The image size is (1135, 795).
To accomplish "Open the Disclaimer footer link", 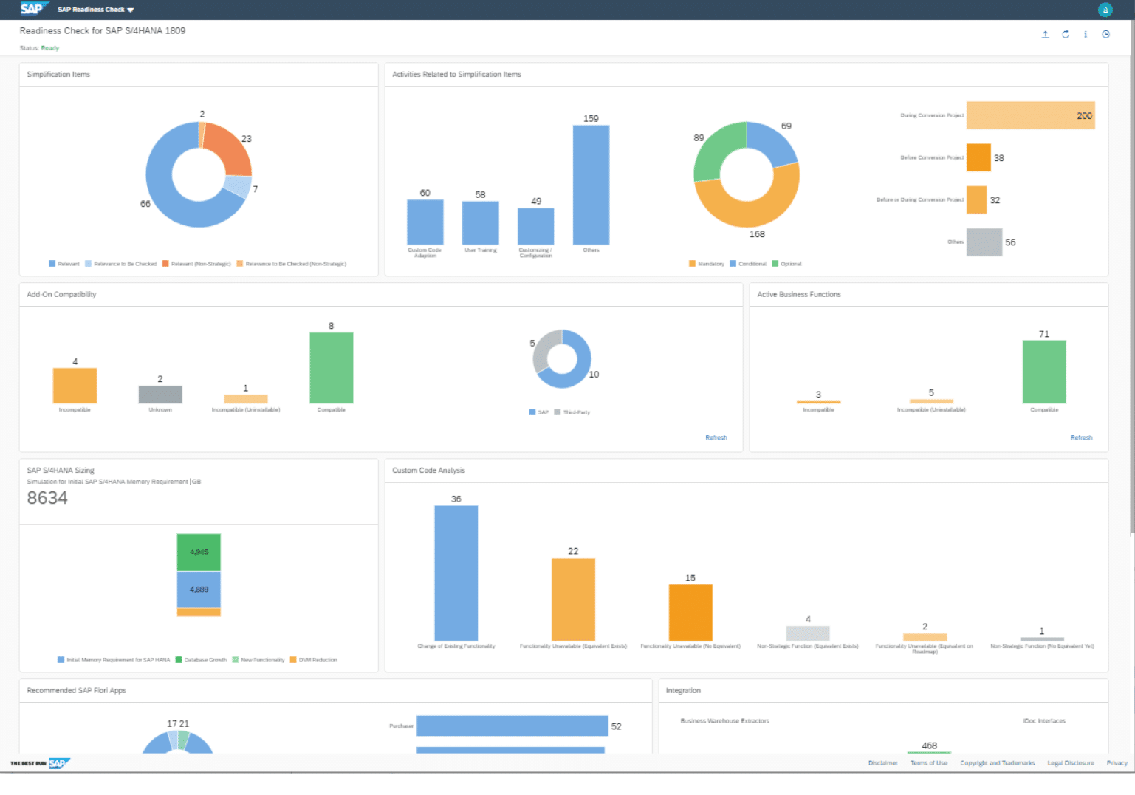I will pyautogui.click(x=882, y=763).
